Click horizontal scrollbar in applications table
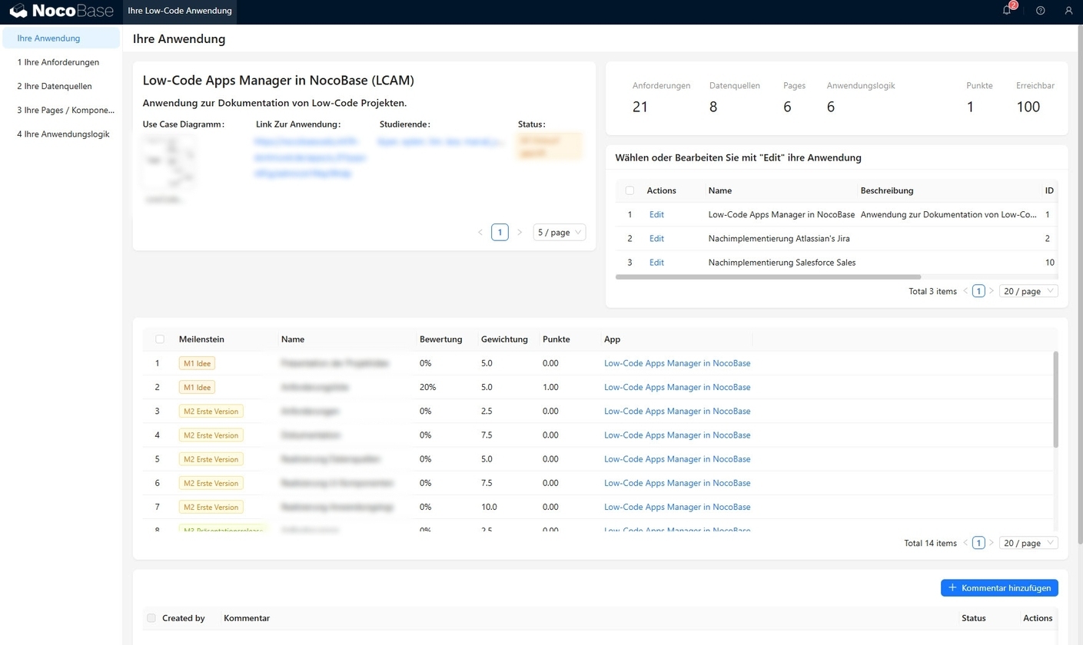1083x645 pixels. 768,276
